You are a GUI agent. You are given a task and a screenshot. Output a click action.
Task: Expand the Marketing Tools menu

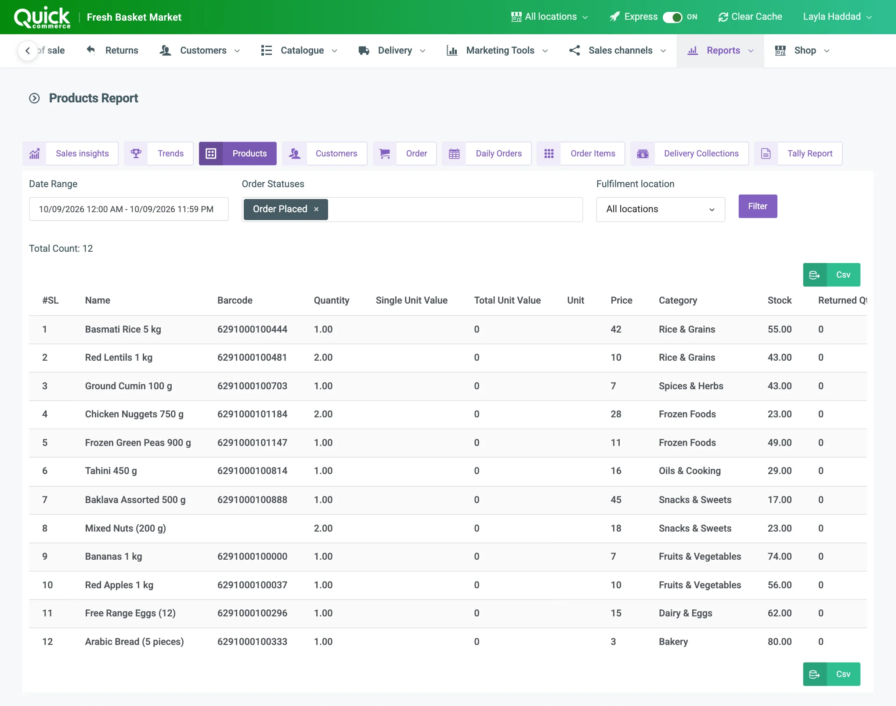tap(497, 51)
